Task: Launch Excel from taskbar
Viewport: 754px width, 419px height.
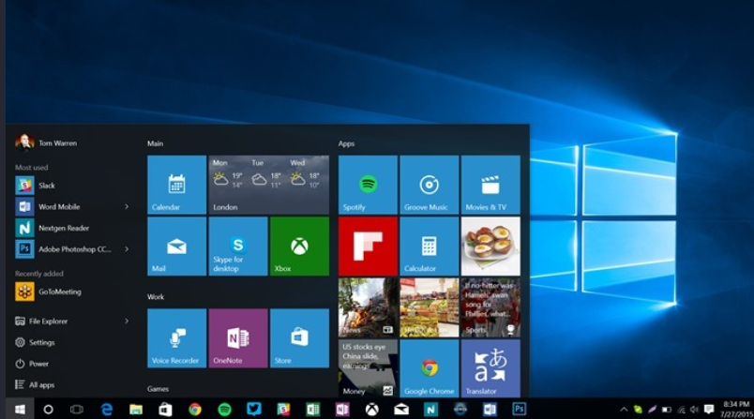Action: (312, 410)
